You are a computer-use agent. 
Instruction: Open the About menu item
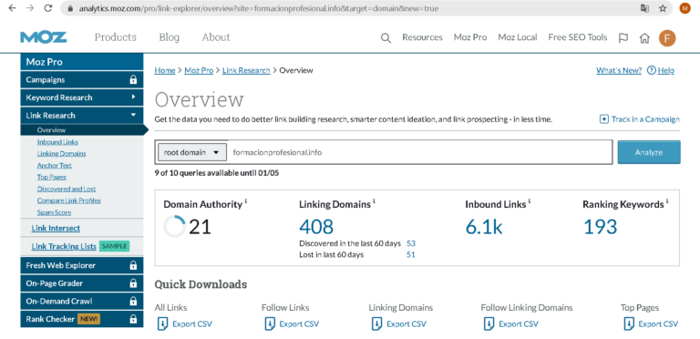tap(216, 37)
